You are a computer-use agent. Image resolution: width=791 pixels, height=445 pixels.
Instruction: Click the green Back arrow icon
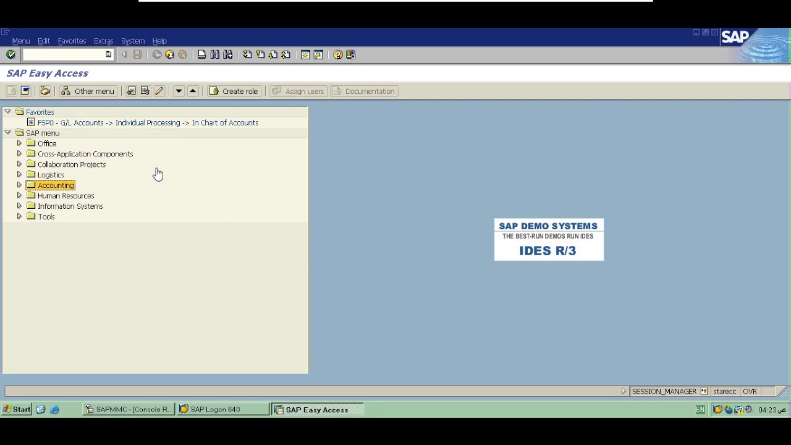157,55
